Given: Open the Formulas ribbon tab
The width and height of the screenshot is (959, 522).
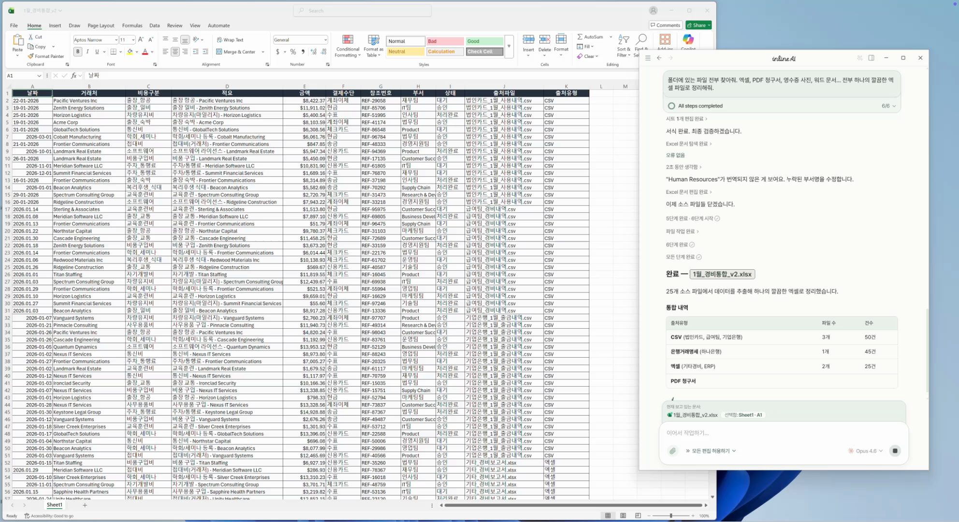Looking at the screenshot, I should pyautogui.click(x=132, y=26).
